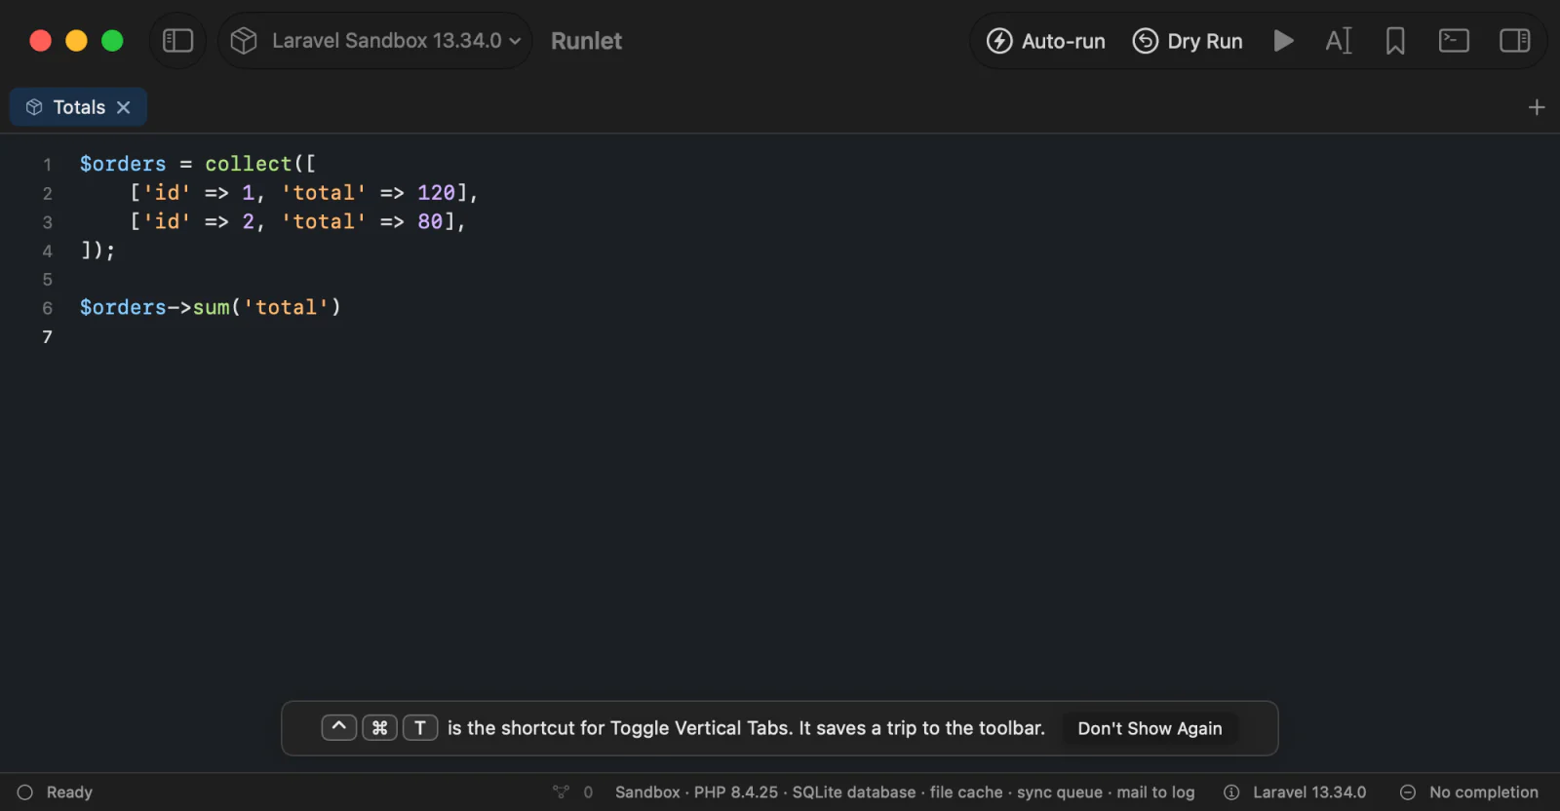This screenshot has height=811, width=1560.
Task: Add a new tab with plus button
Action: pos(1537,107)
